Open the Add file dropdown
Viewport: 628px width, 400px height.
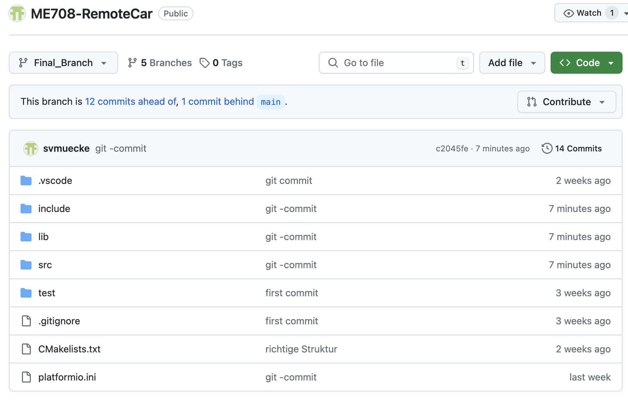click(x=512, y=63)
